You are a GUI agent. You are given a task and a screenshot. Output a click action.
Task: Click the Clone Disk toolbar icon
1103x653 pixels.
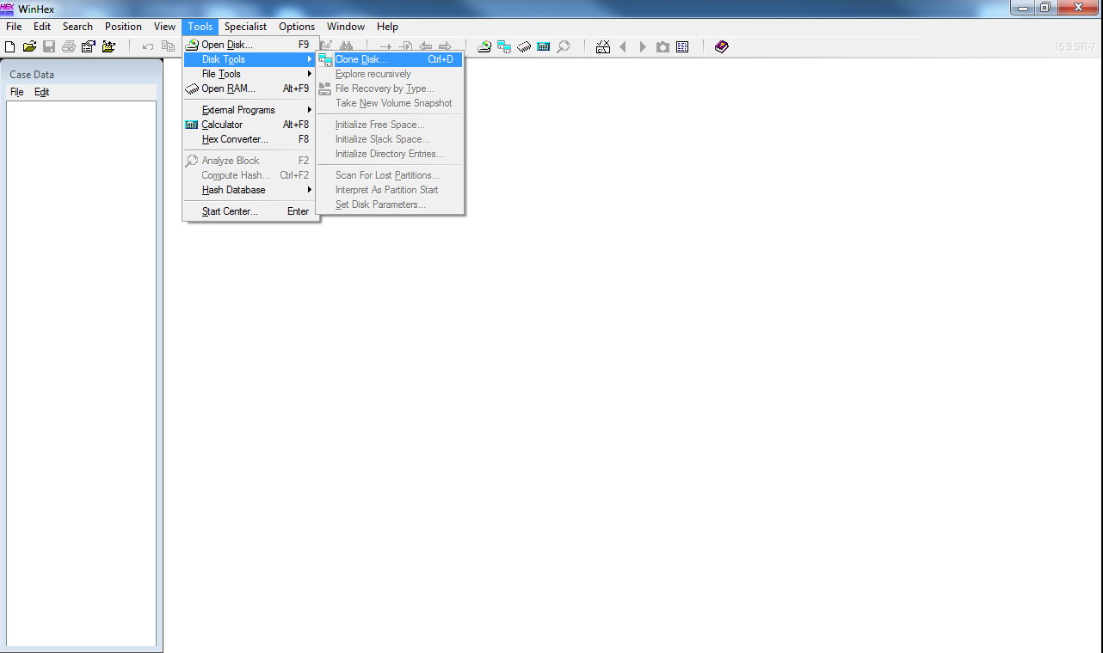coord(504,46)
